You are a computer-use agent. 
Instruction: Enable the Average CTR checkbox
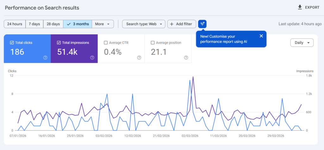point(106,43)
